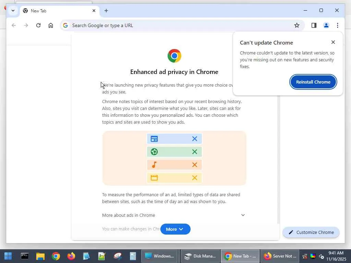Screen dimensions: 351x263
Task: Focus the Search Google or type a URL box
Action: tap(182, 25)
